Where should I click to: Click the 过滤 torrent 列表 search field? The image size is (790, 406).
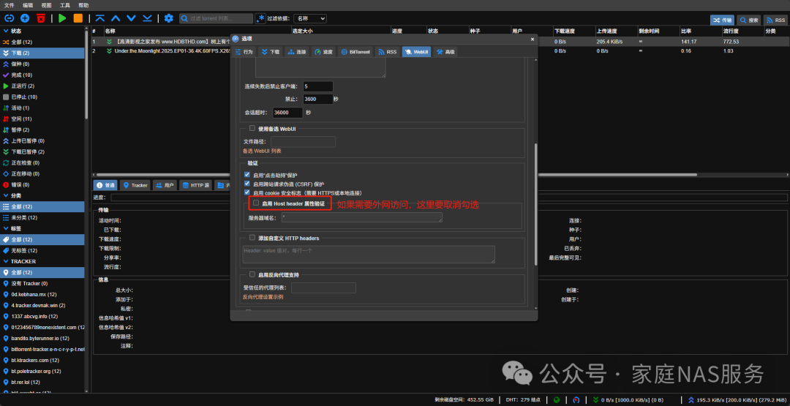pyautogui.click(x=216, y=18)
